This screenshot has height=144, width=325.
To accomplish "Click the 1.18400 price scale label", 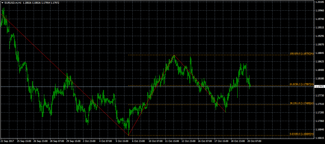I will click(320, 70).
